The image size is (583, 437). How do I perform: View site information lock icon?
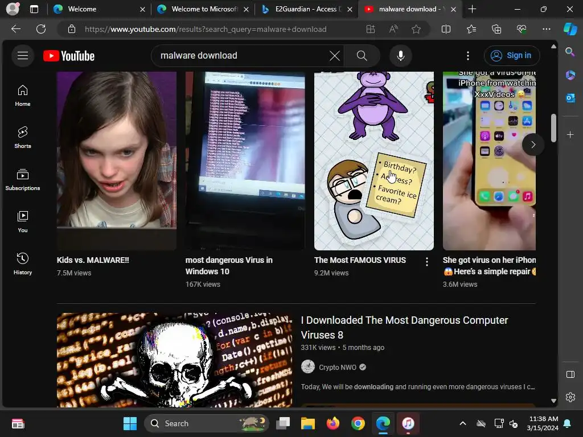(72, 29)
